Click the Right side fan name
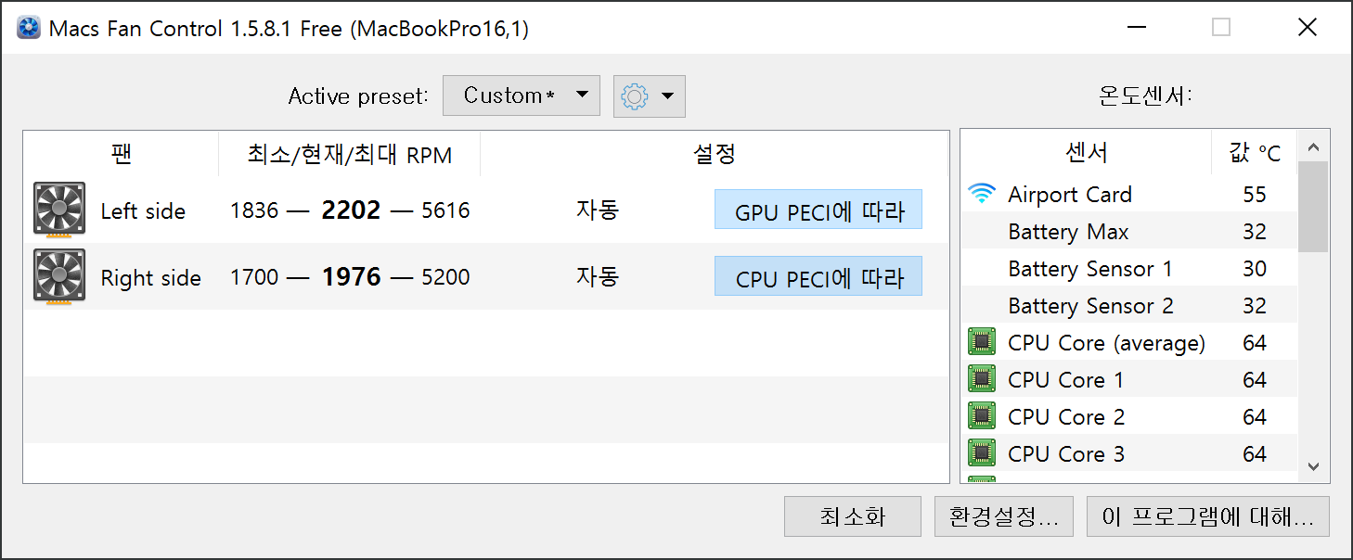The width and height of the screenshot is (1353, 560). [150, 277]
